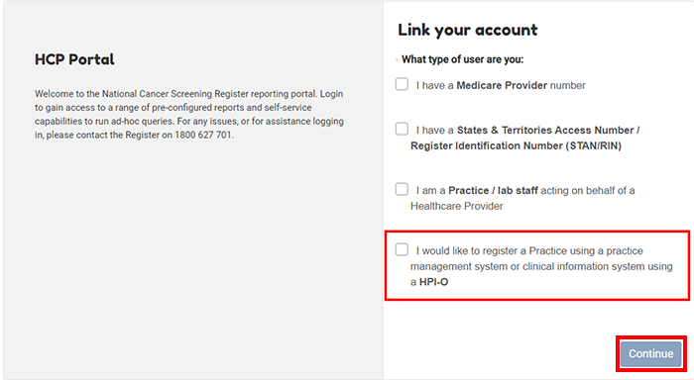Click the 'Healthcare Provider' text line
Image resolution: width=694 pixels, height=380 pixels.
click(x=457, y=206)
